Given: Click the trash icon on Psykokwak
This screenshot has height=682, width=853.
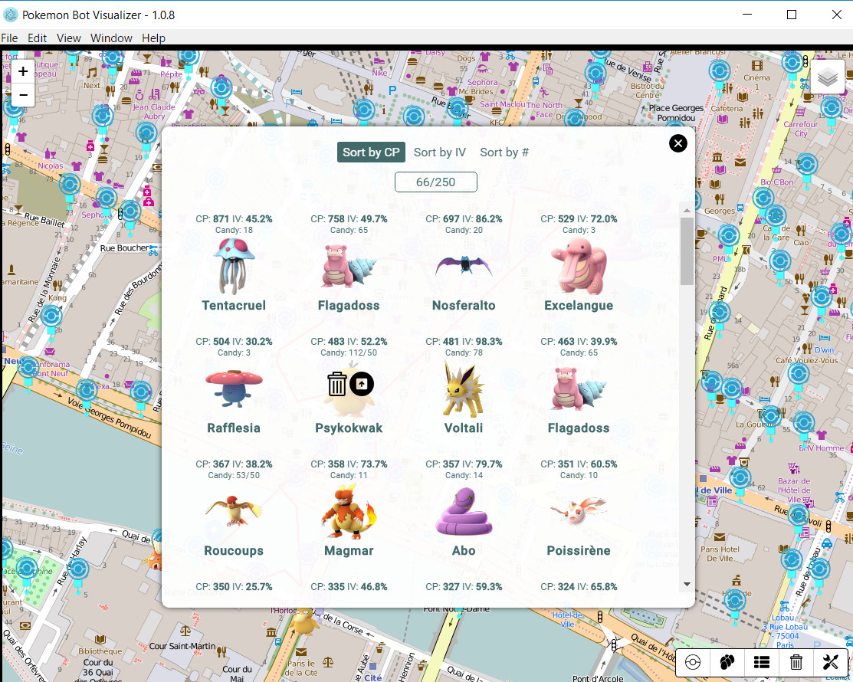Looking at the screenshot, I should pyautogui.click(x=336, y=384).
